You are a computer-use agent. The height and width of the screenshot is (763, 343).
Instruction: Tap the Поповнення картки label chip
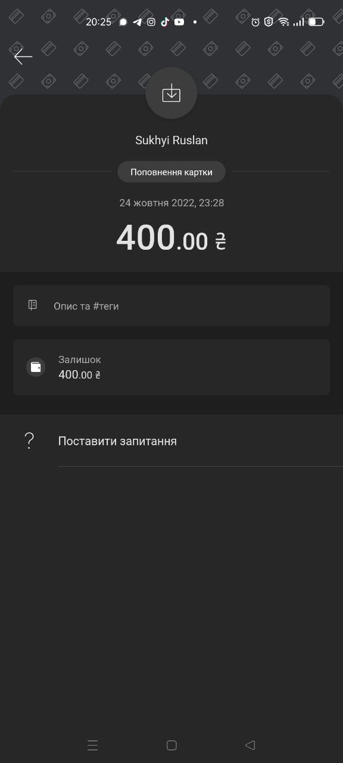171,172
